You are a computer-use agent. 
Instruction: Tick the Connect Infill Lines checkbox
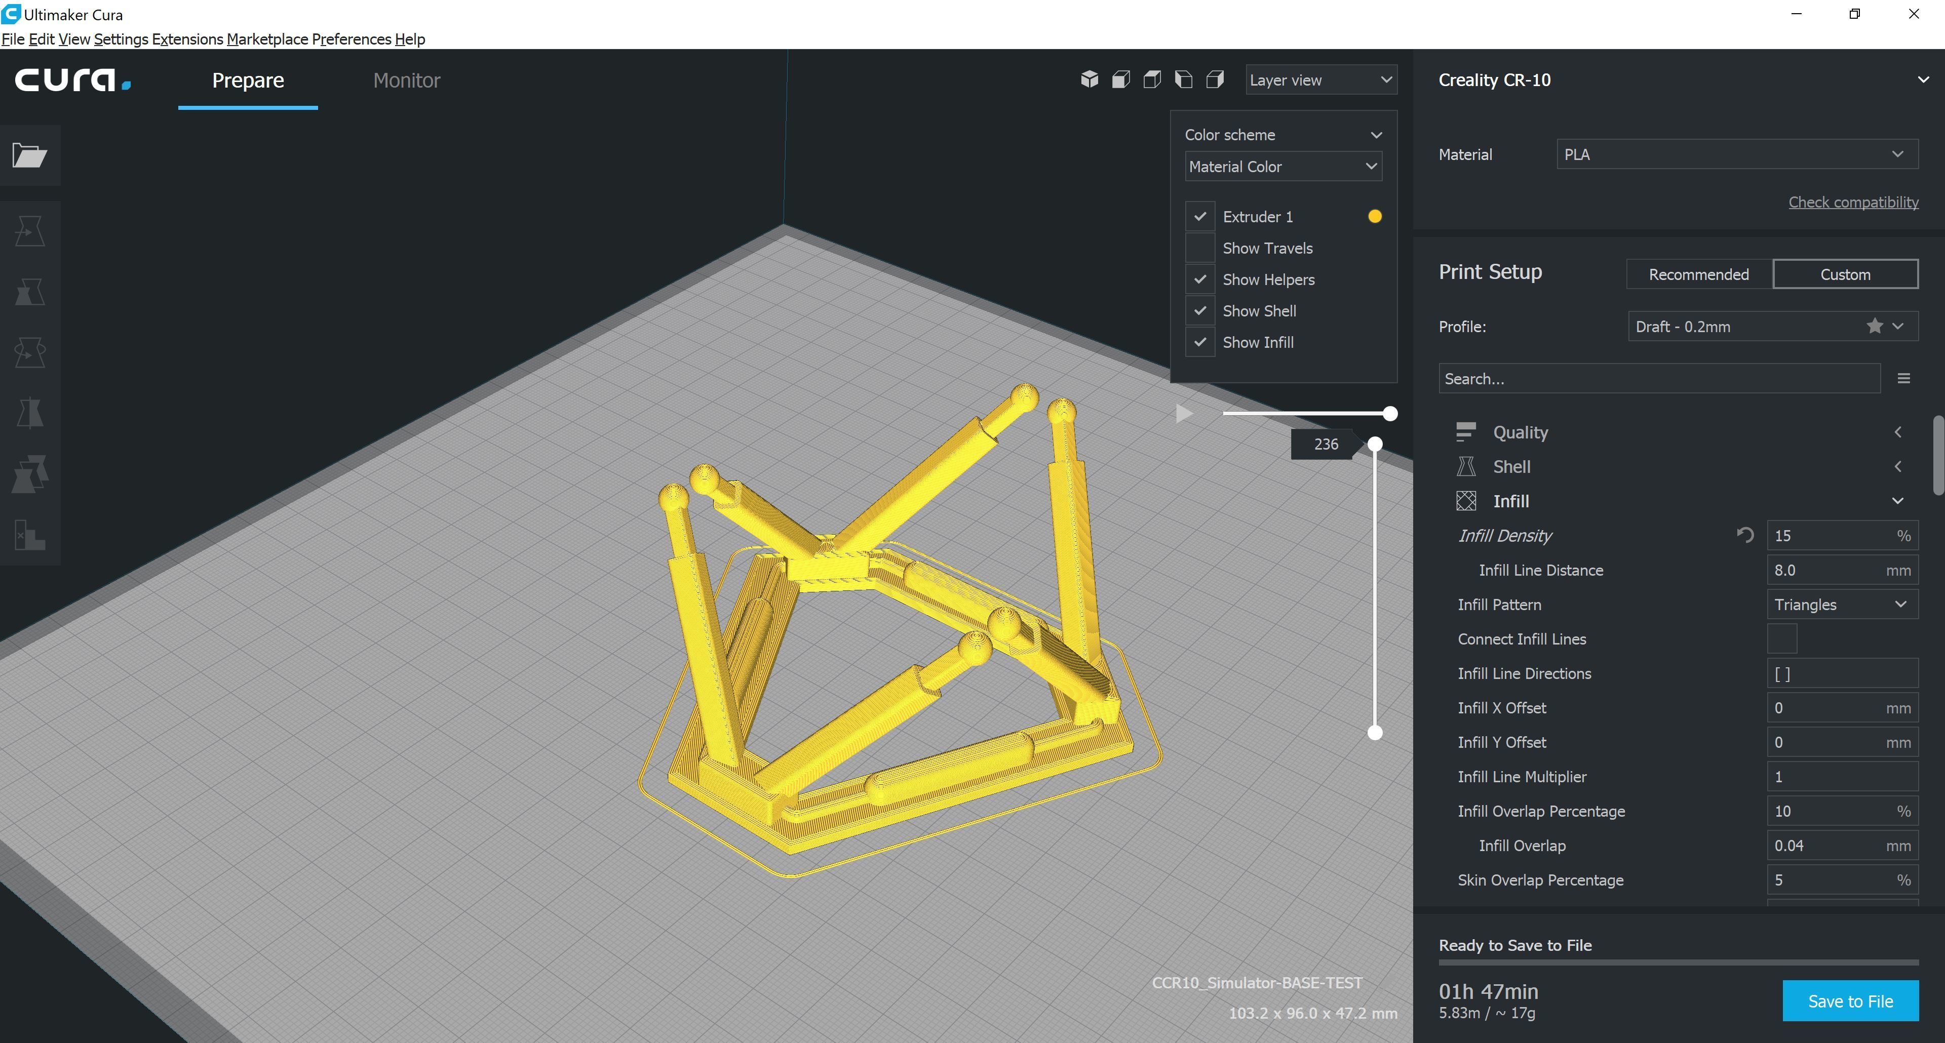tap(1782, 639)
